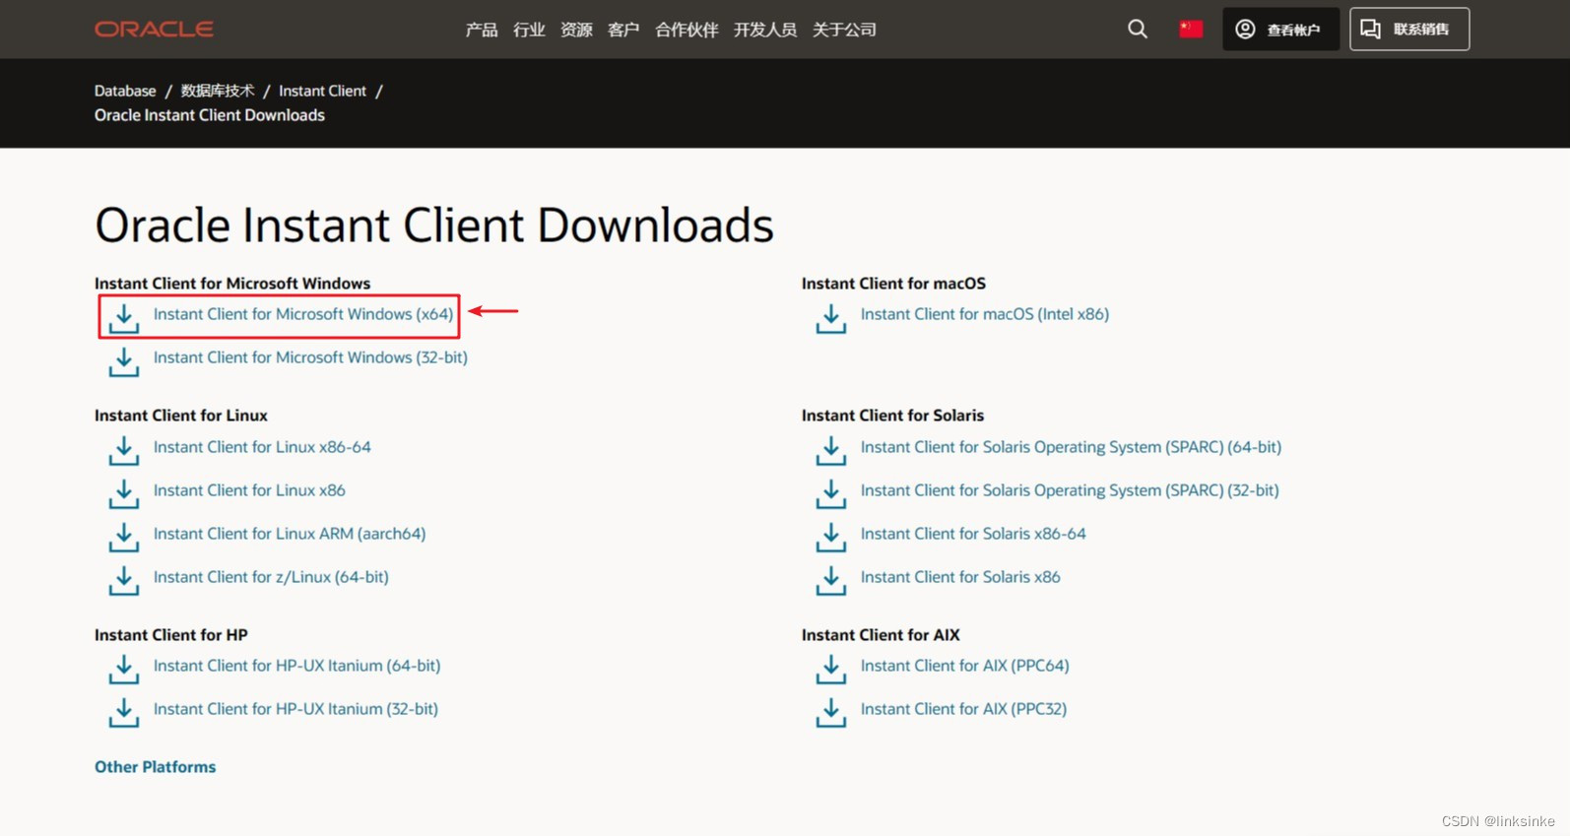Click download icon for Windows (32-bit)
Image resolution: width=1570 pixels, height=836 pixels.
[124, 361]
